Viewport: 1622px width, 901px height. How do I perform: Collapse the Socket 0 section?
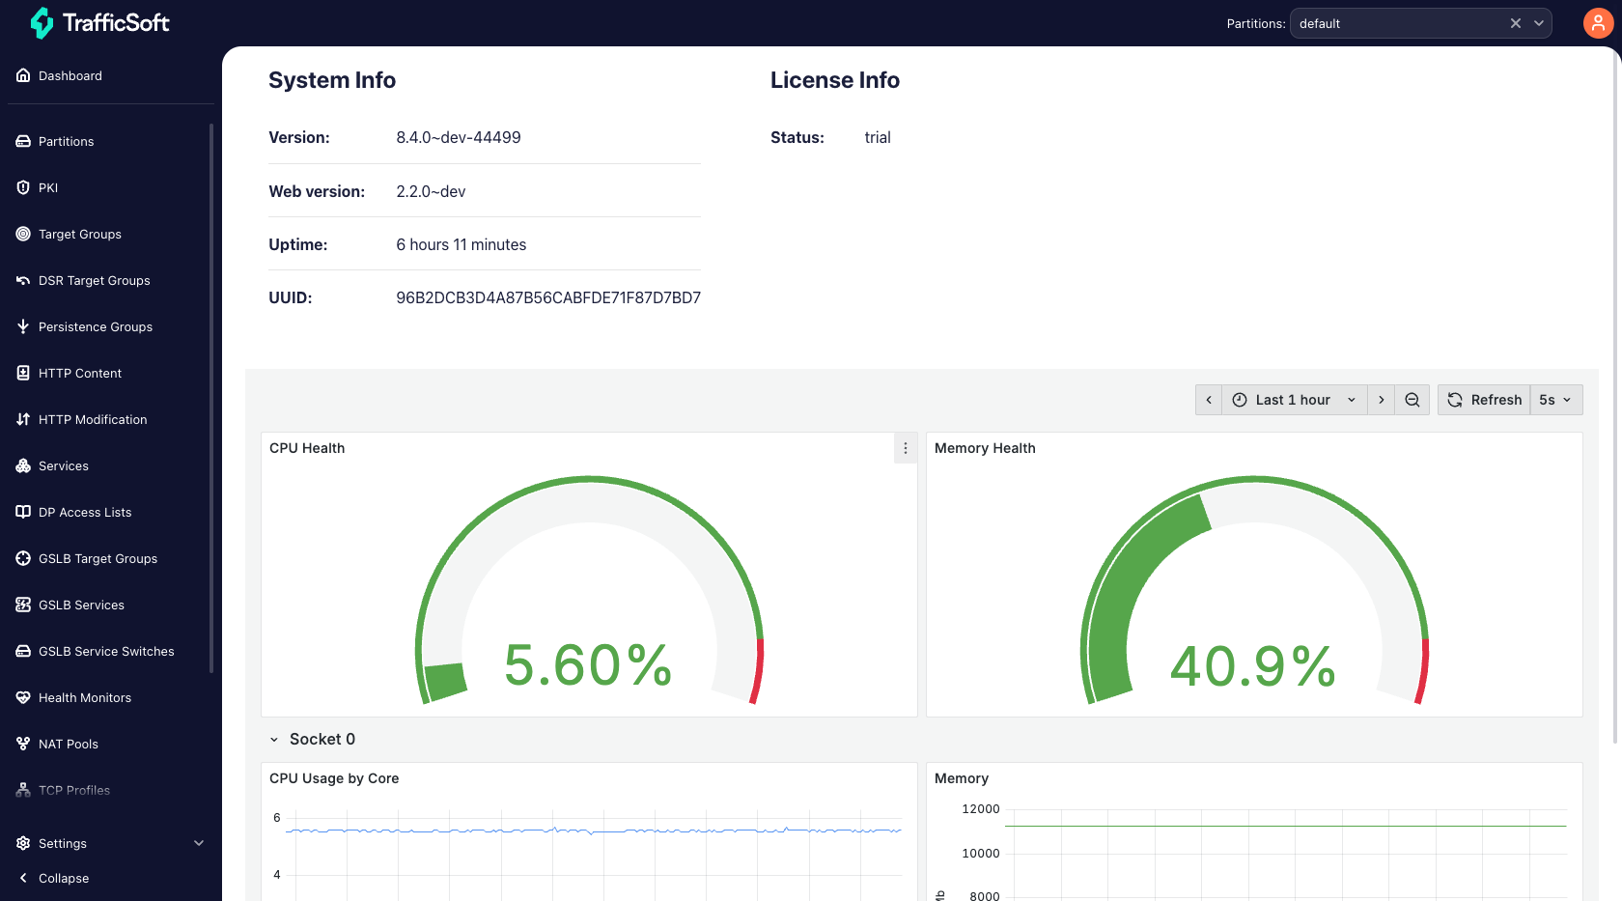tap(274, 739)
